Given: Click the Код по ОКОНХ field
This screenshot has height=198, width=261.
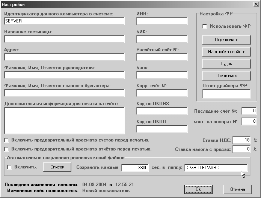Looking at the screenshot, I should (x=162, y=111).
